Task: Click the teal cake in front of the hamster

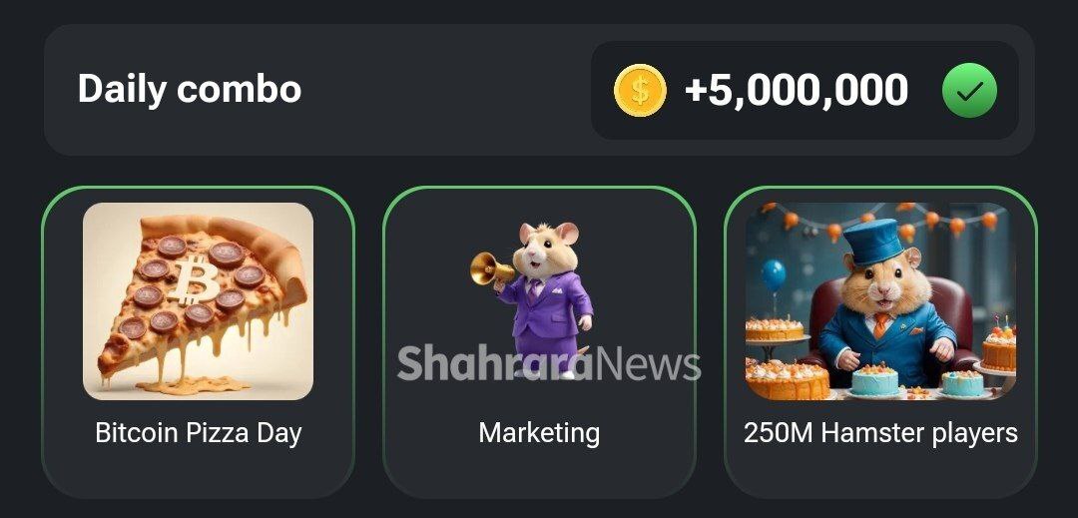Action: 875,380
